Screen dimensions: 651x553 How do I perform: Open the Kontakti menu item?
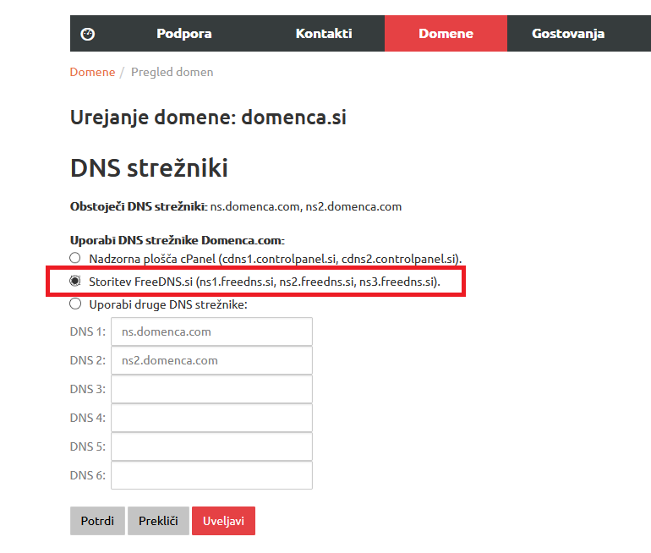[324, 34]
